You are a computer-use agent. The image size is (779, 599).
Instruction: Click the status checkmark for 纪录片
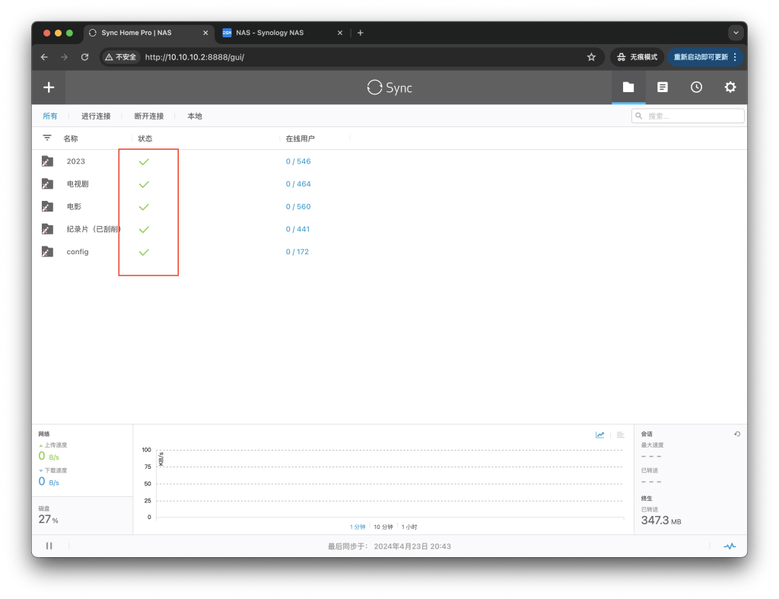pyautogui.click(x=144, y=230)
